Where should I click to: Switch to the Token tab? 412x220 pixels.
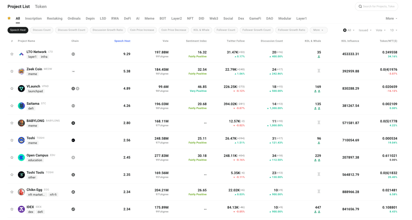point(41,6)
